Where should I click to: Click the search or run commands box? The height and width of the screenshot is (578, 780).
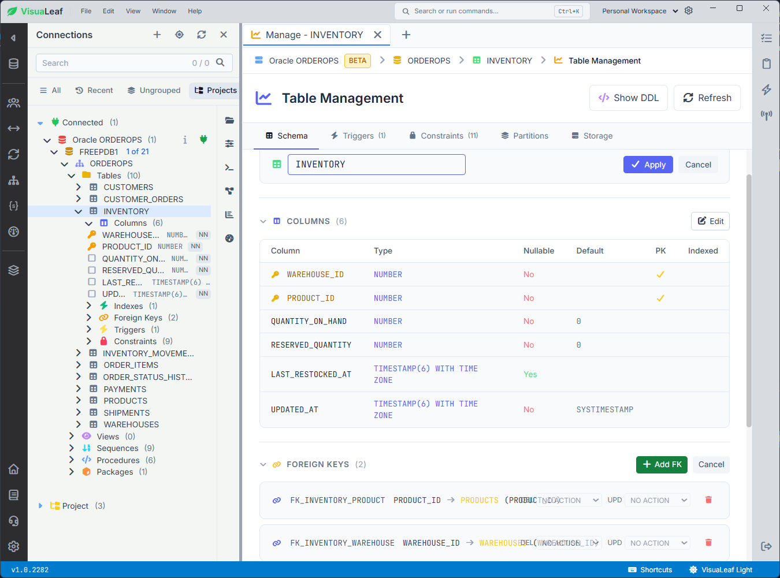[492, 11]
